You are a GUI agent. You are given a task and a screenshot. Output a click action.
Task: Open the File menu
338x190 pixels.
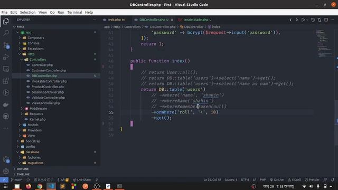4,12
